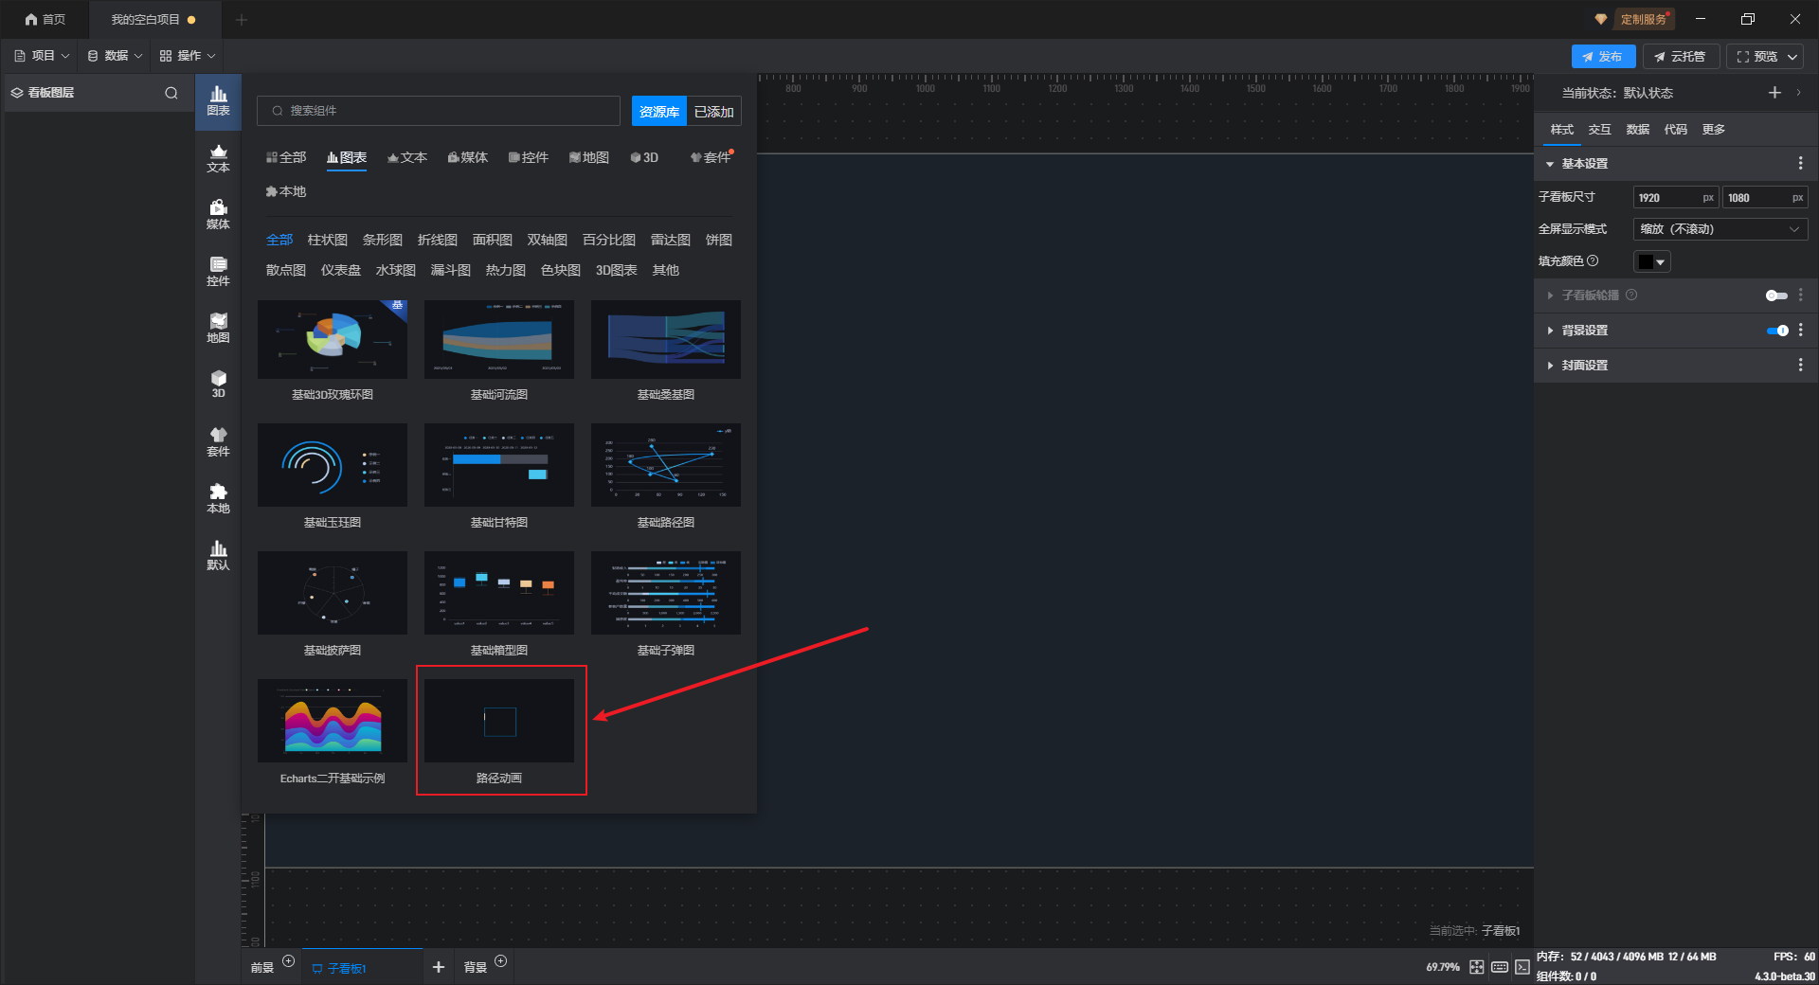Screen dimensions: 1819x985
Task: Switch to the 交互 tab
Action: click(1599, 130)
